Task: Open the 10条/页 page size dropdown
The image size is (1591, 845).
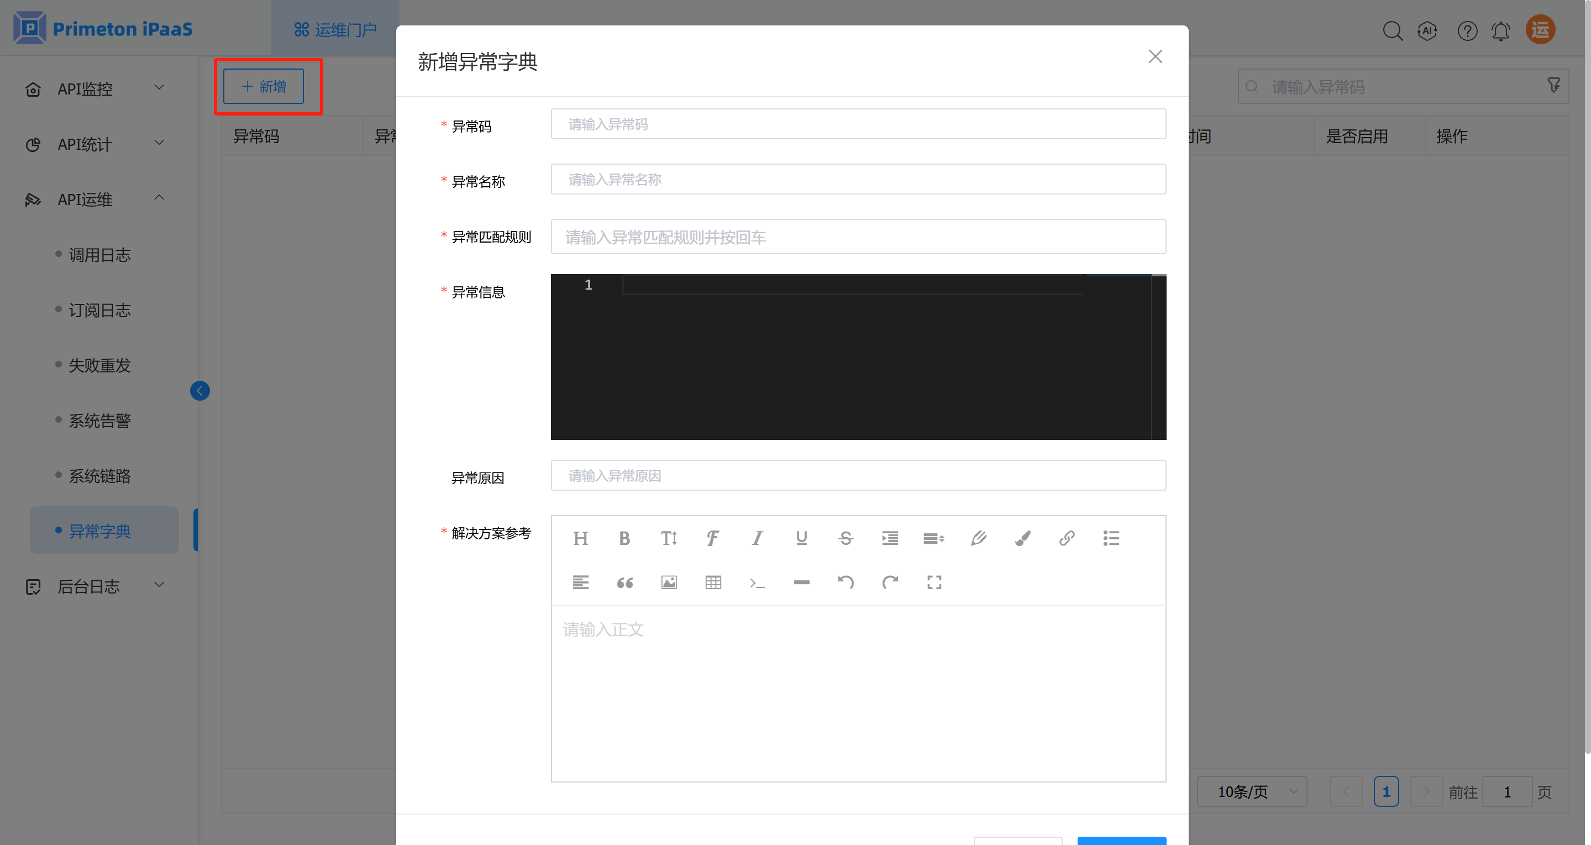Action: pos(1252,791)
